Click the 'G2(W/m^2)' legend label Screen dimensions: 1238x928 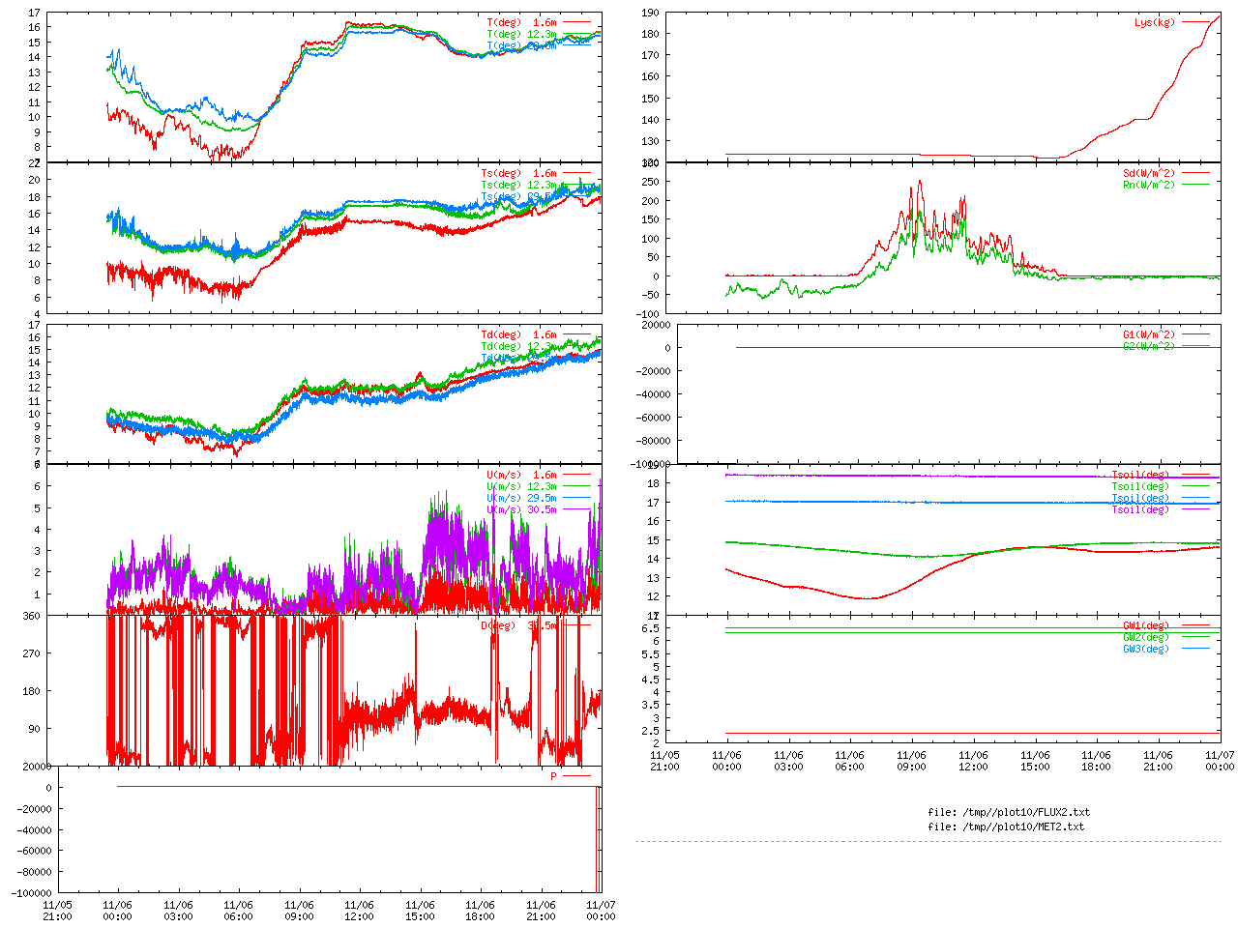tap(1149, 346)
